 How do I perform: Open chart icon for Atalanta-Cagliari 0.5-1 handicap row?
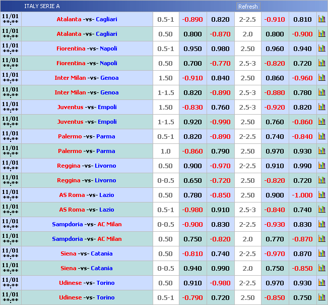(321, 19)
